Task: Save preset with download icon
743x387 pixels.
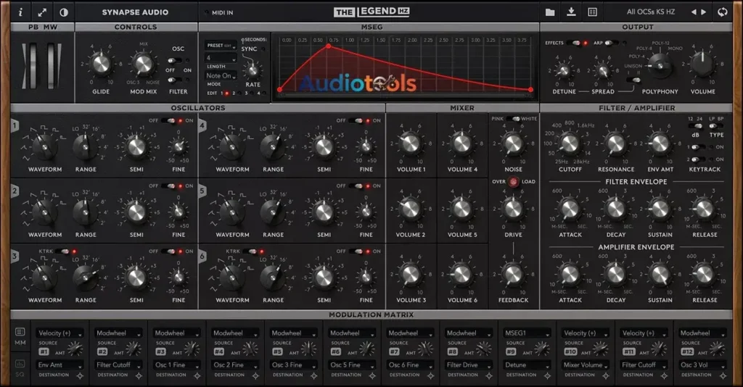Action: coord(572,12)
